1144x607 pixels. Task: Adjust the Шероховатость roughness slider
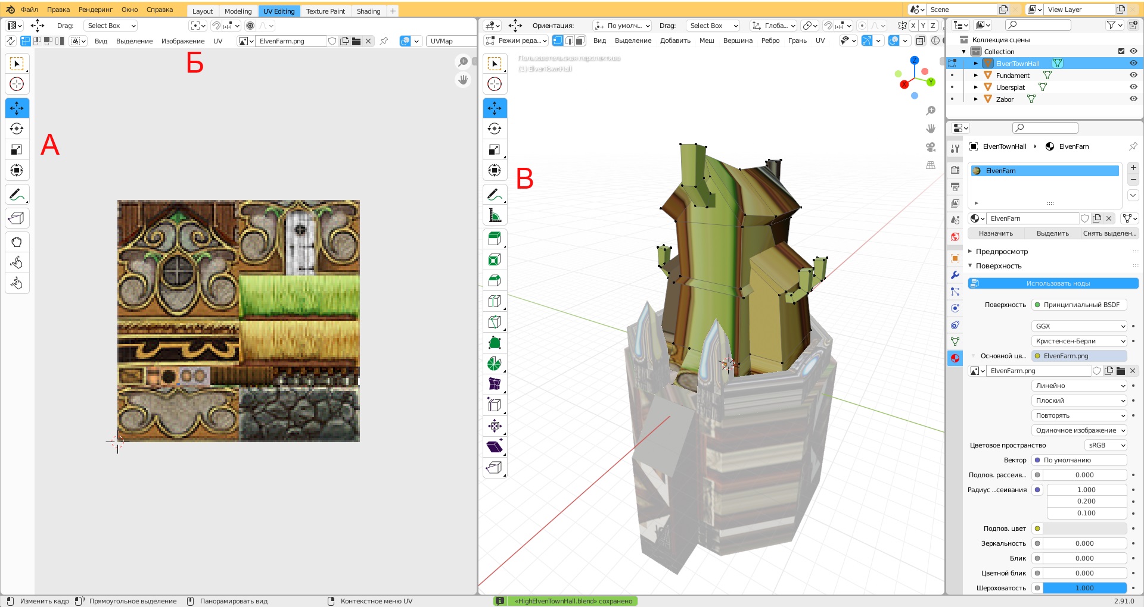1084,588
